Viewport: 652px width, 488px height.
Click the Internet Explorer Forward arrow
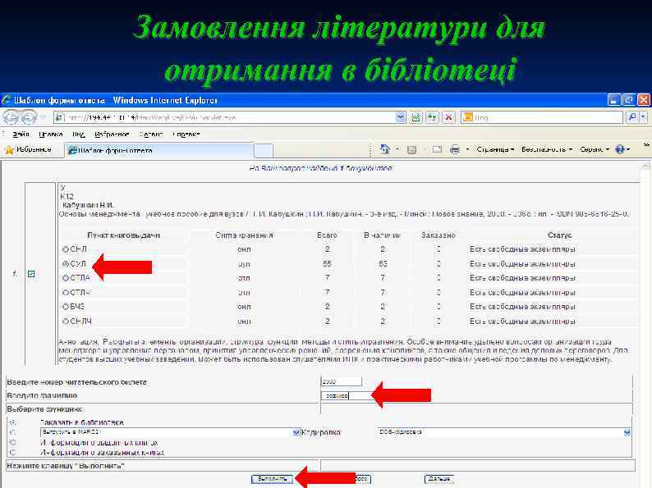pyautogui.click(x=28, y=117)
